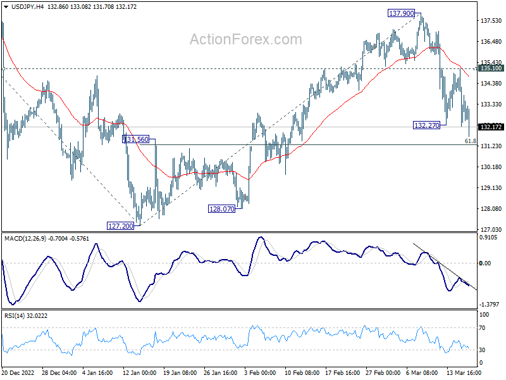Select the RSI(14) 32.0222 indicator label
The width and height of the screenshot is (506, 380).
tap(26, 315)
